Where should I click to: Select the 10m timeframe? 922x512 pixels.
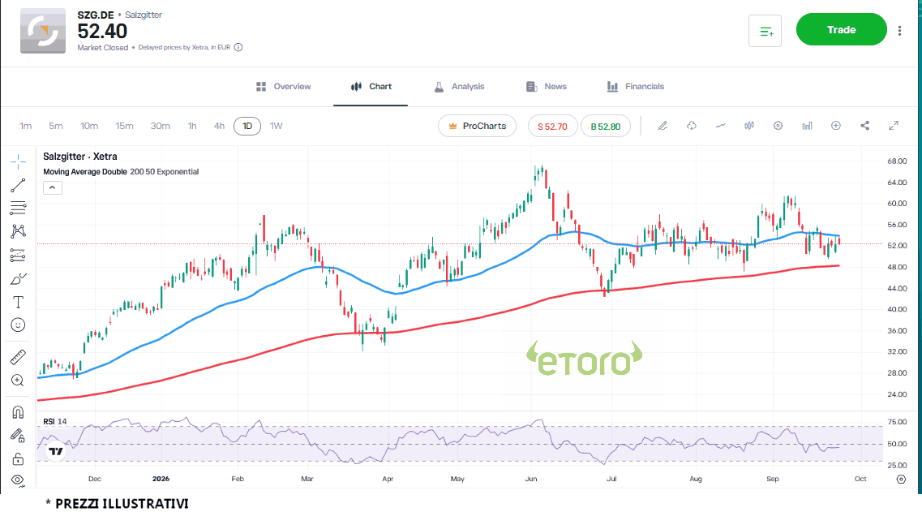89,126
